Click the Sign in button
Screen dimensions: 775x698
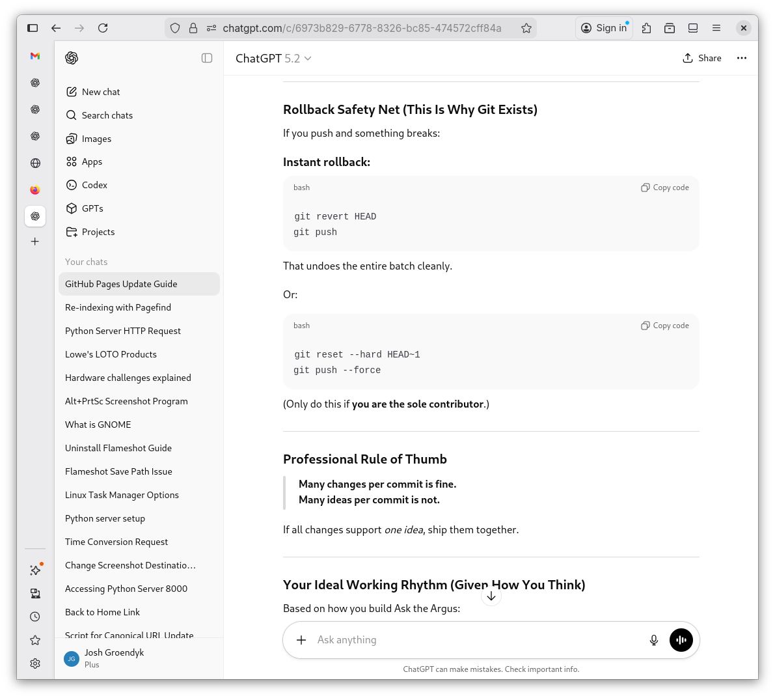click(604, 28)
